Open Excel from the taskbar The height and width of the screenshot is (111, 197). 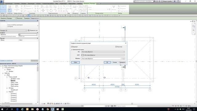point(63,109)
